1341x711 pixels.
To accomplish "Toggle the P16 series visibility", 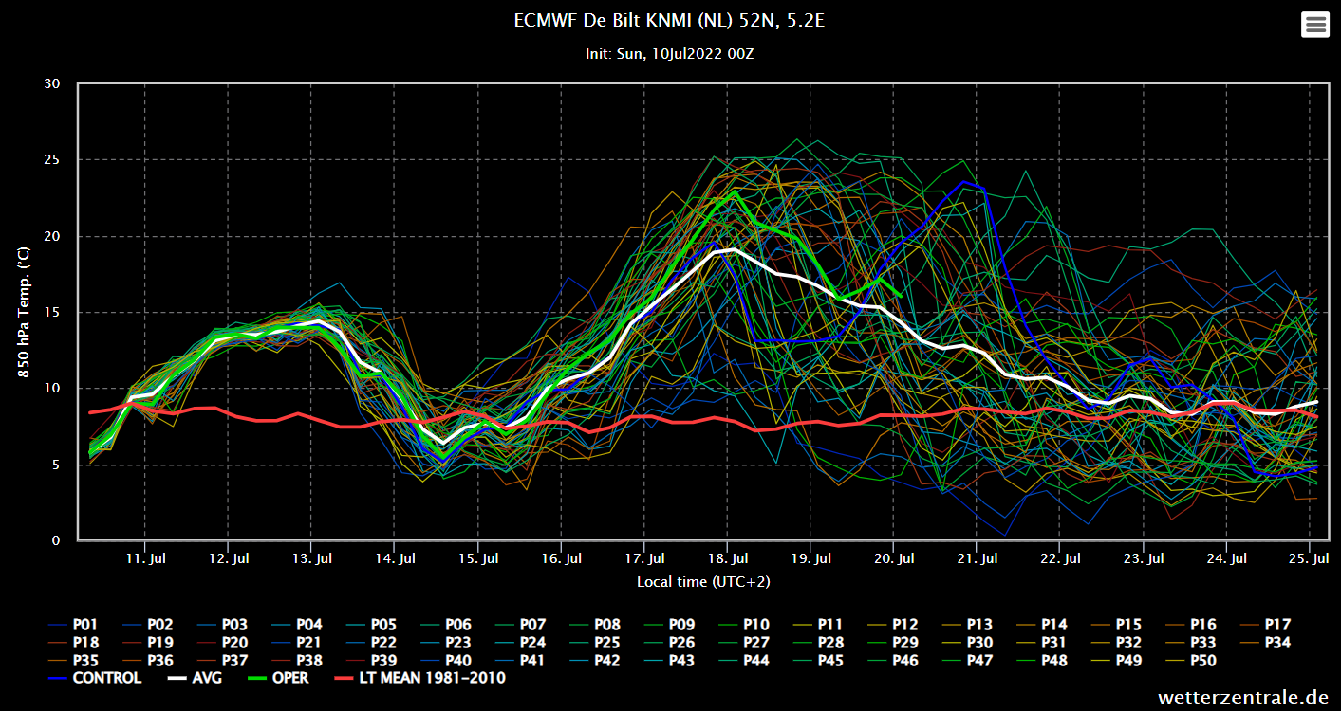I will [1190, 625].
